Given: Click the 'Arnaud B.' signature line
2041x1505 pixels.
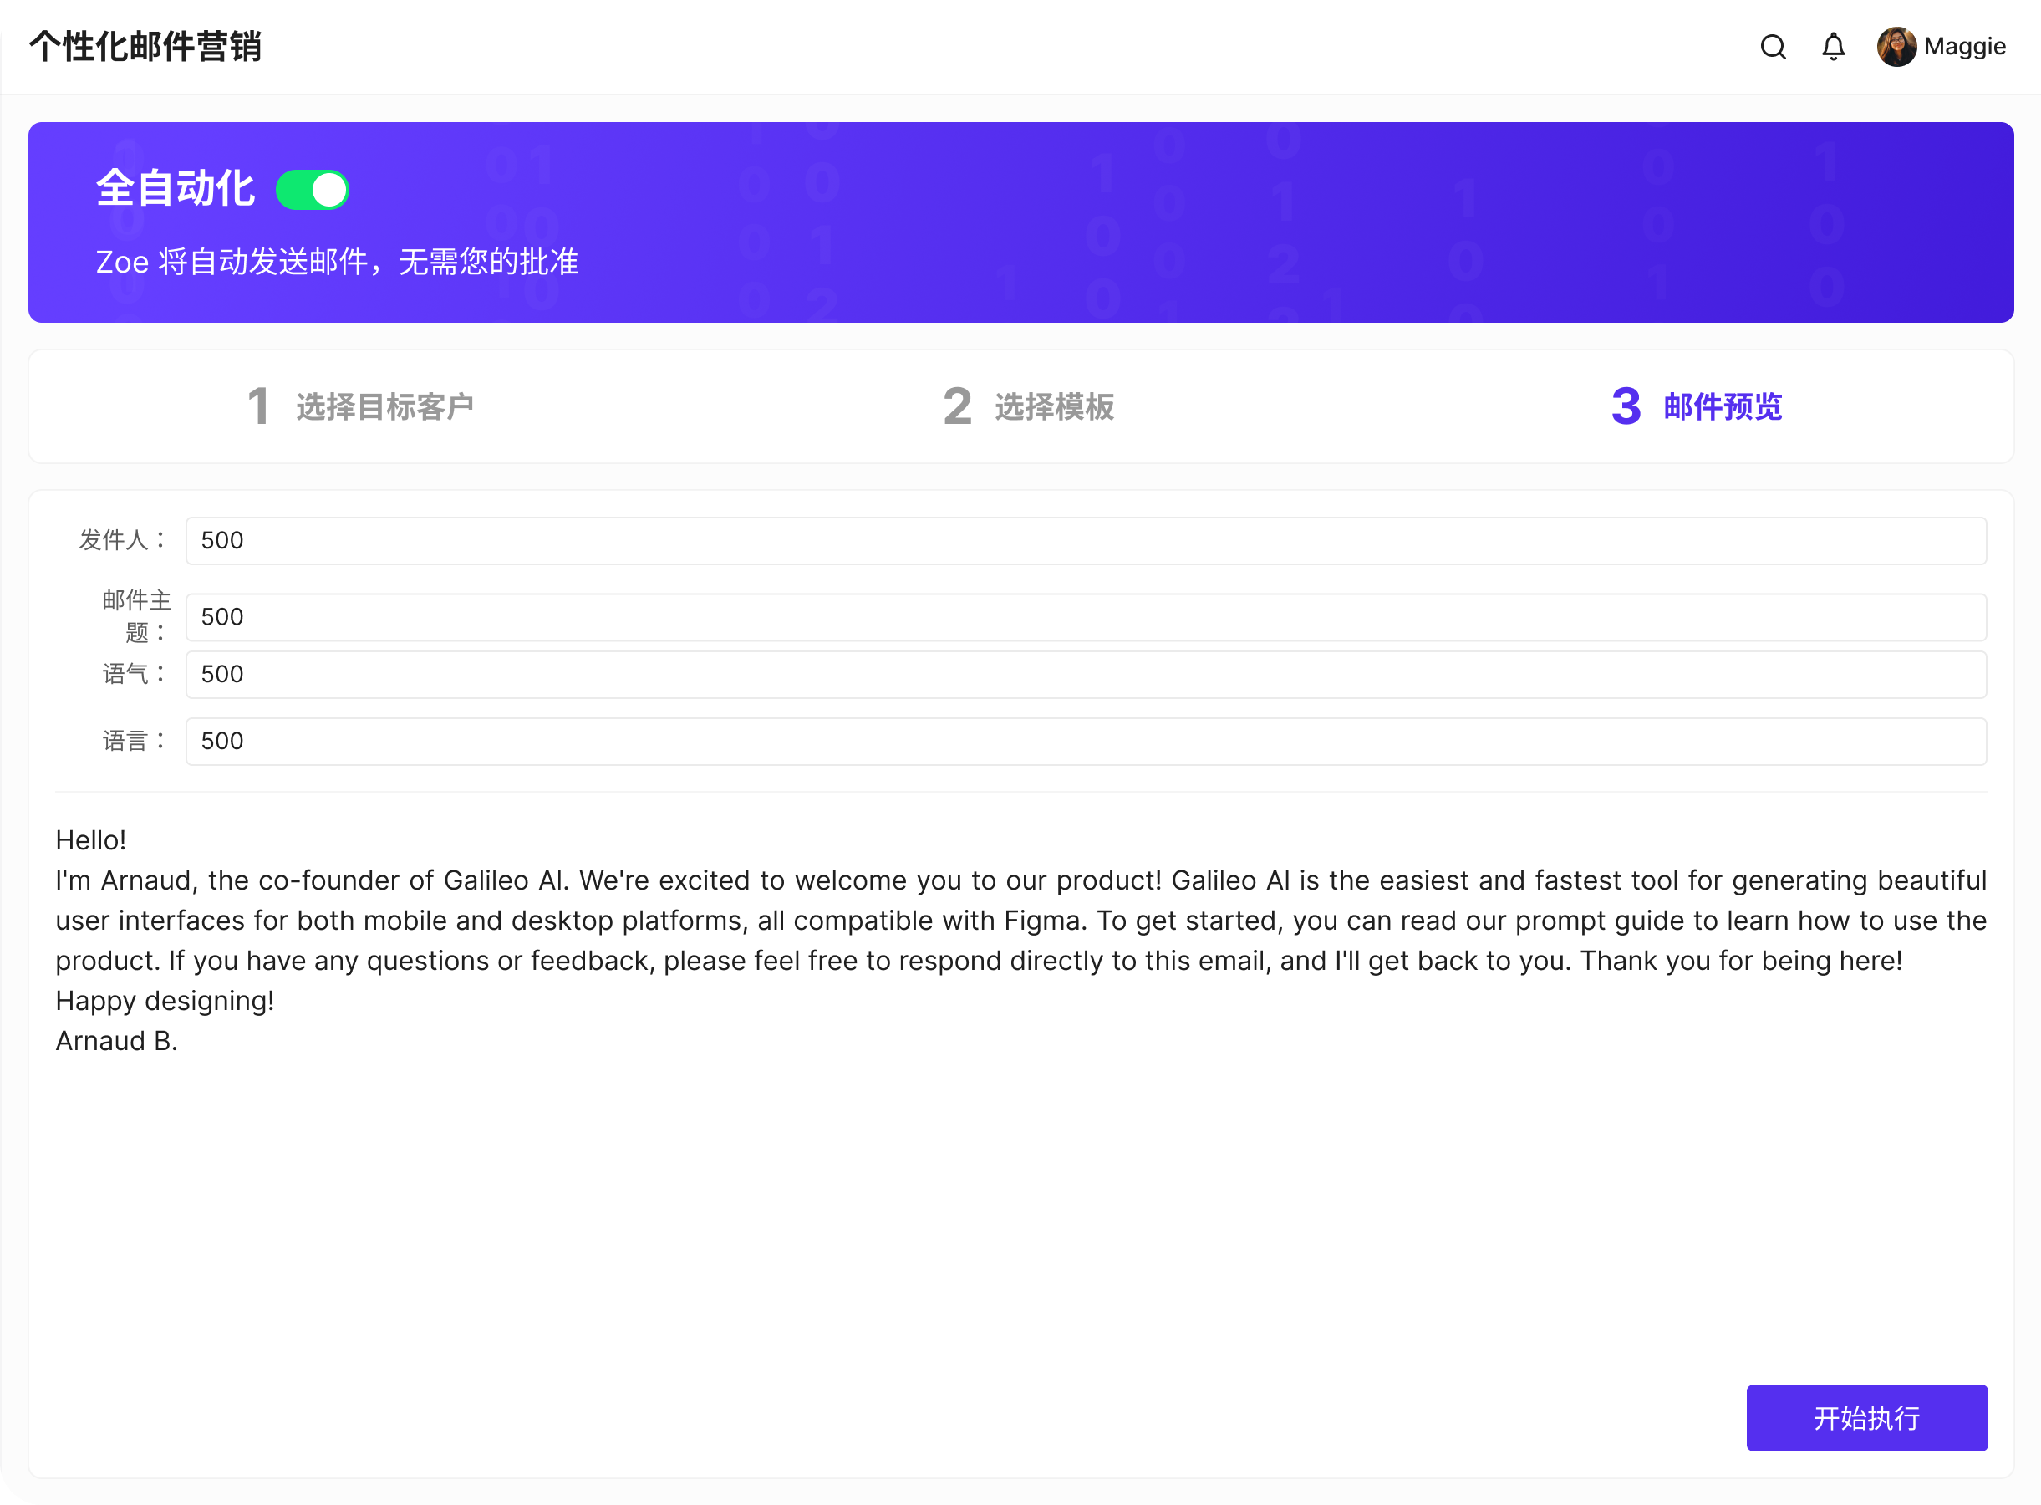Looking at the screenshot, I should [116, 1040].
